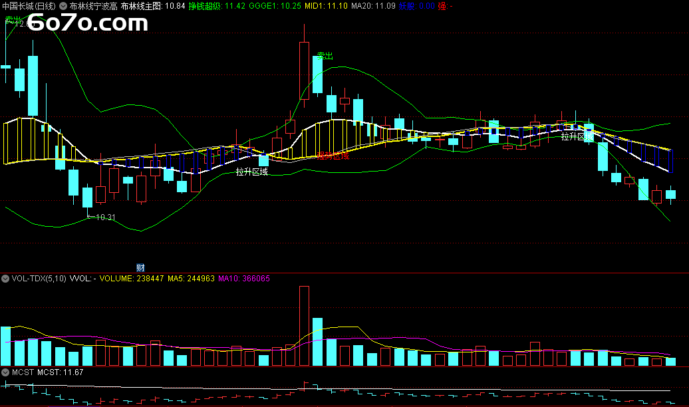Open the main chart indicator dropdown arrow

tap(63, 6)
